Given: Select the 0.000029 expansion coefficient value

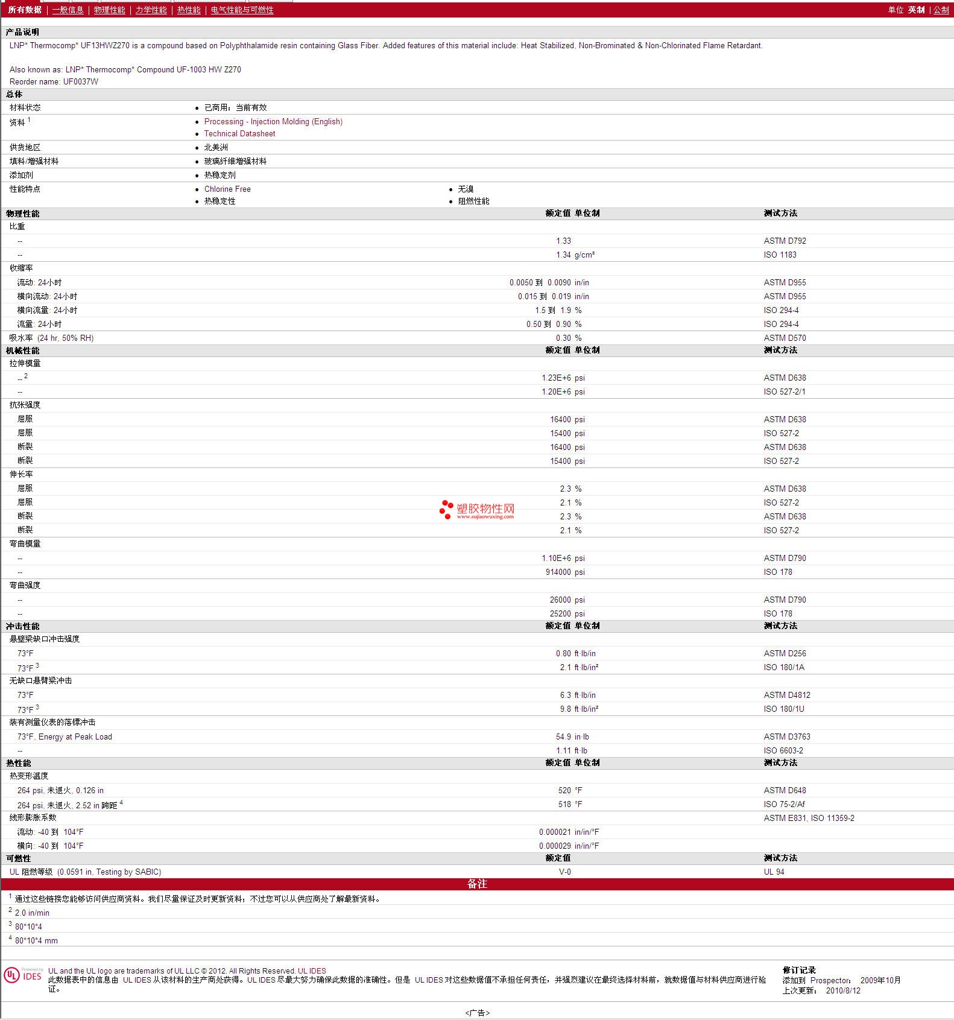Looking at the screenshot, I should (555, 846).
